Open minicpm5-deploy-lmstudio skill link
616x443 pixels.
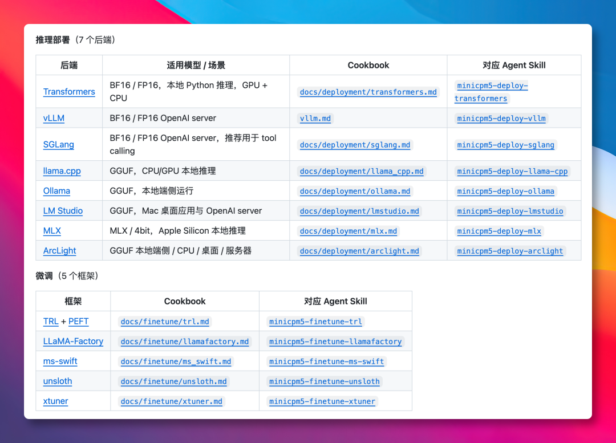pyautogui.click(x=510, y=212)
